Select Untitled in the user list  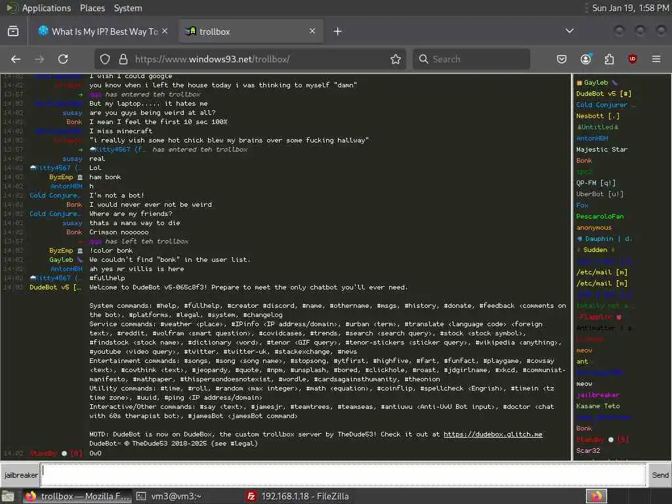click(x=597, y=127)
